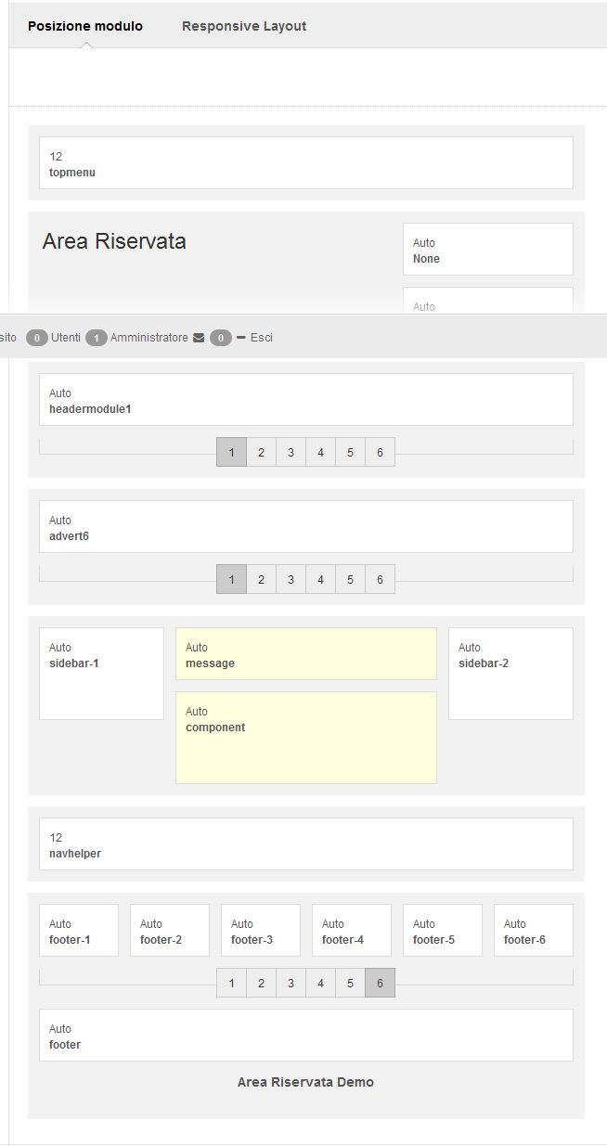This screenshot has height=1146, width=607.
Task: Switch to the Responsive Layout tab
Action: (x=243, y=26)
